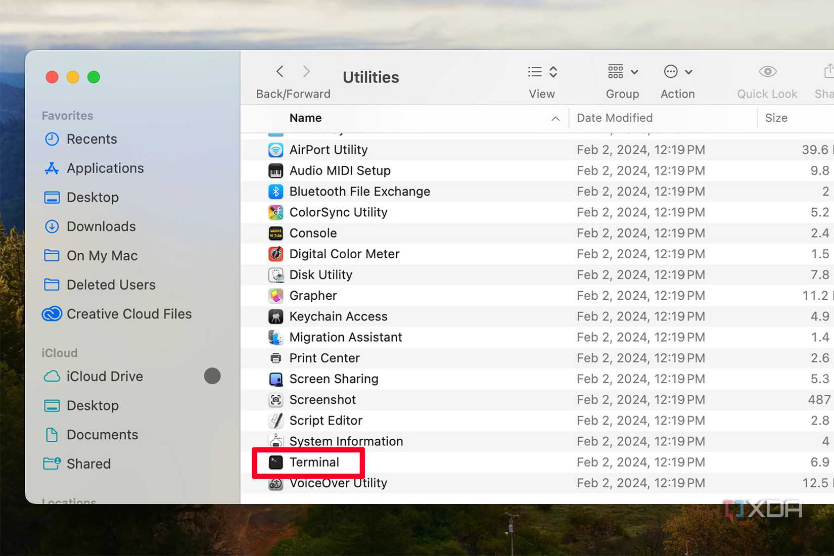834x556 pixels.
Task: Open Keychain Access
Action: 338,316
